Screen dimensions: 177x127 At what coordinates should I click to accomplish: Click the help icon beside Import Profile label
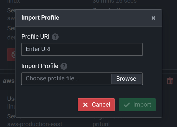tap(64, 66)
